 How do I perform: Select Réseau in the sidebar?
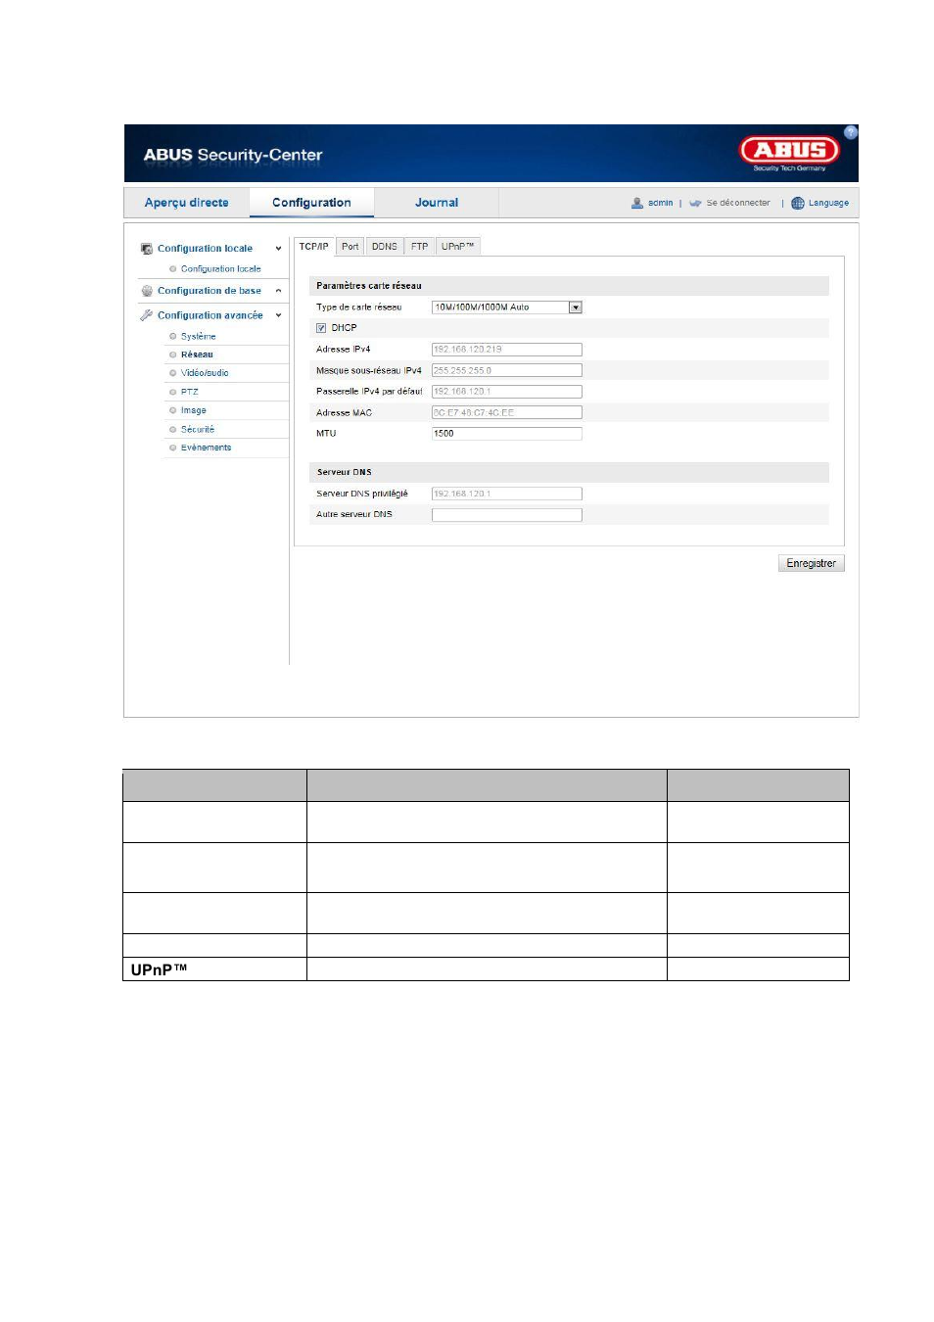click(x=197, y=354)
